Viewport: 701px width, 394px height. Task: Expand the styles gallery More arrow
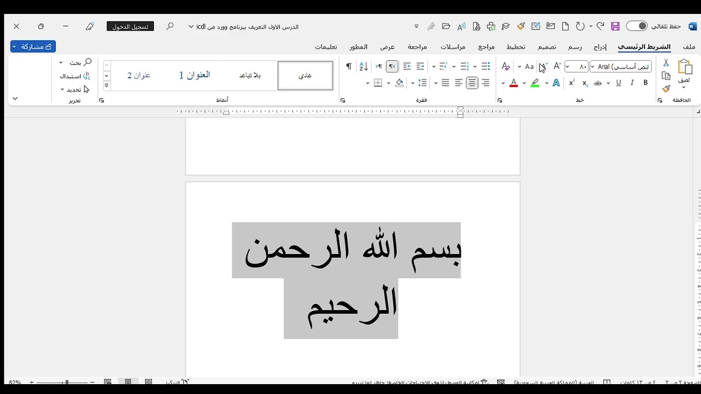tap(107, 86)
